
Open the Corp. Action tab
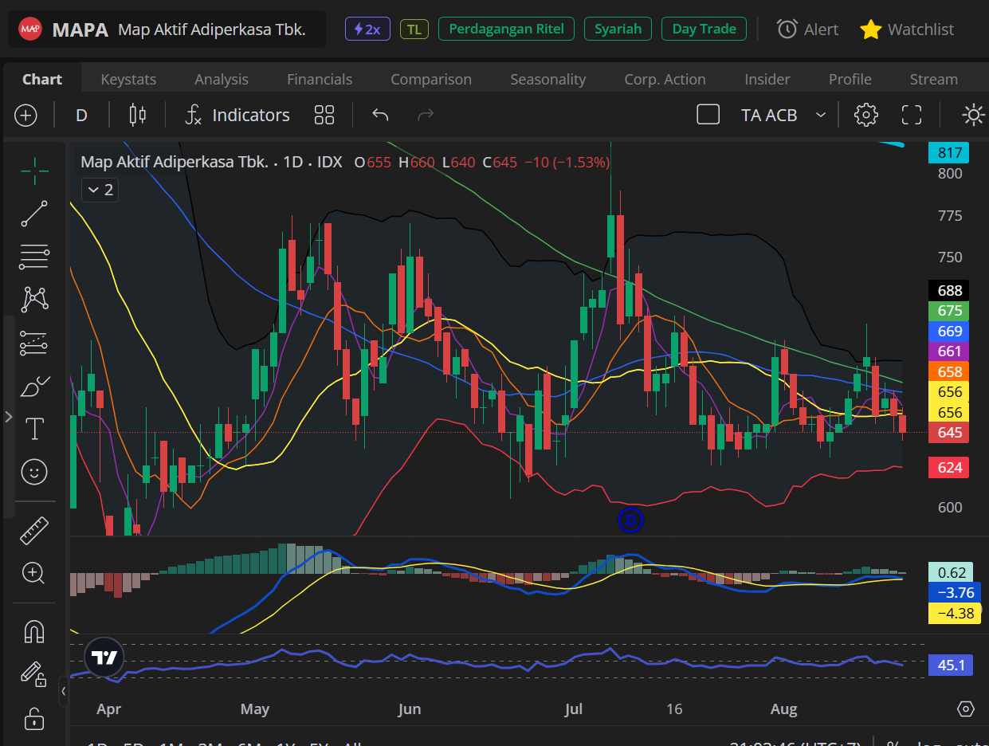(x=665, y=79)
